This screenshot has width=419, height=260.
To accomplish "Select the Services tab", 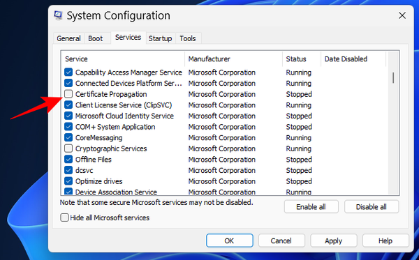I will coord(128,38).
